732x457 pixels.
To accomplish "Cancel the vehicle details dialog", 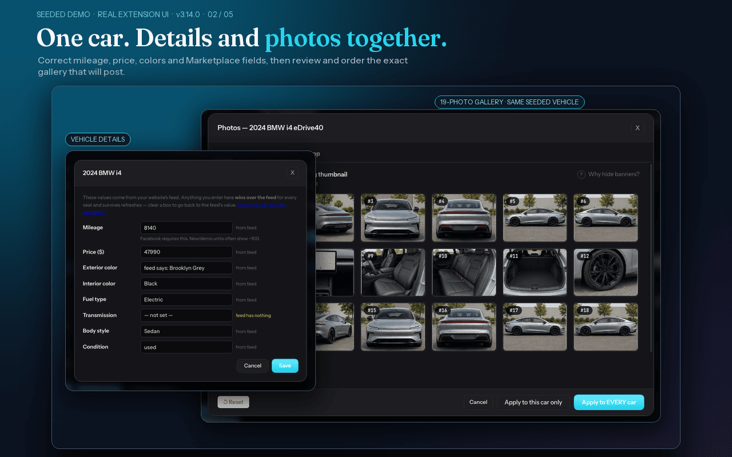I will [253, 366].
